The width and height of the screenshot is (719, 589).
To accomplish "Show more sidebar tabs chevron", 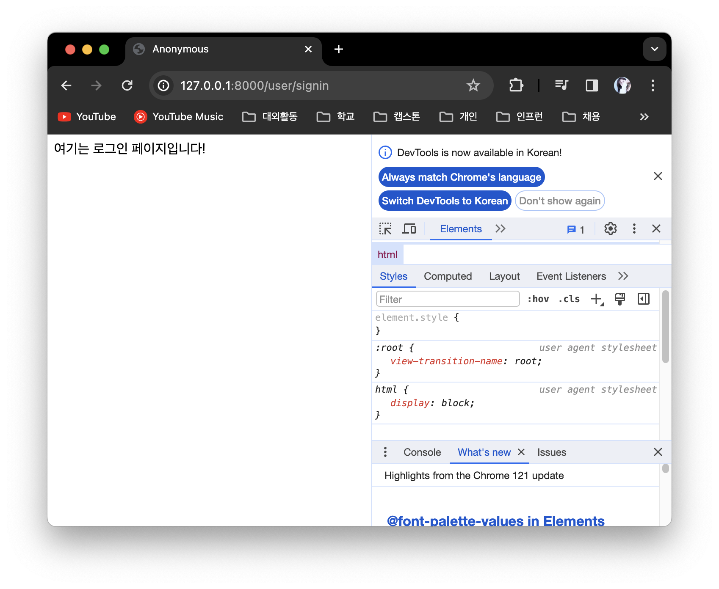I will [623, 276].
